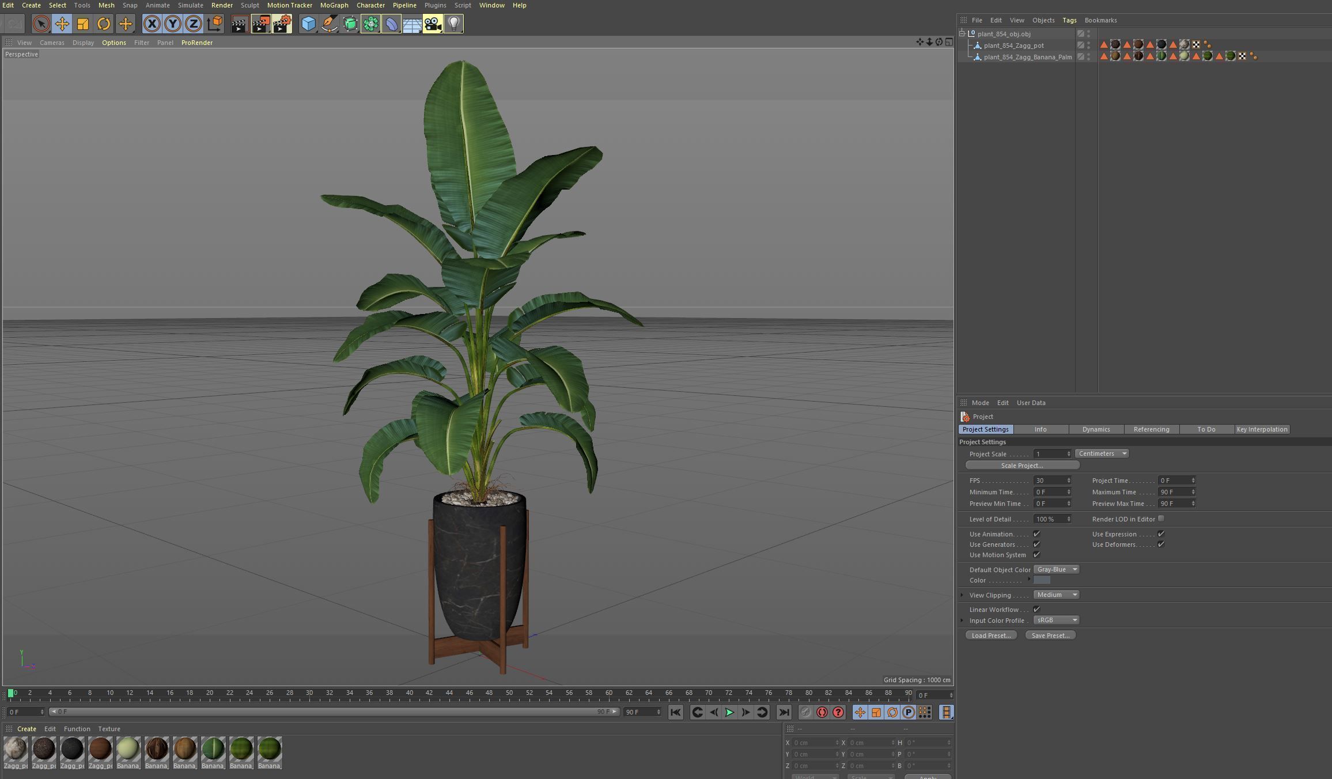Open the MoGraph menu
This screenshot has height=779, width=1332.
[334, 5]
